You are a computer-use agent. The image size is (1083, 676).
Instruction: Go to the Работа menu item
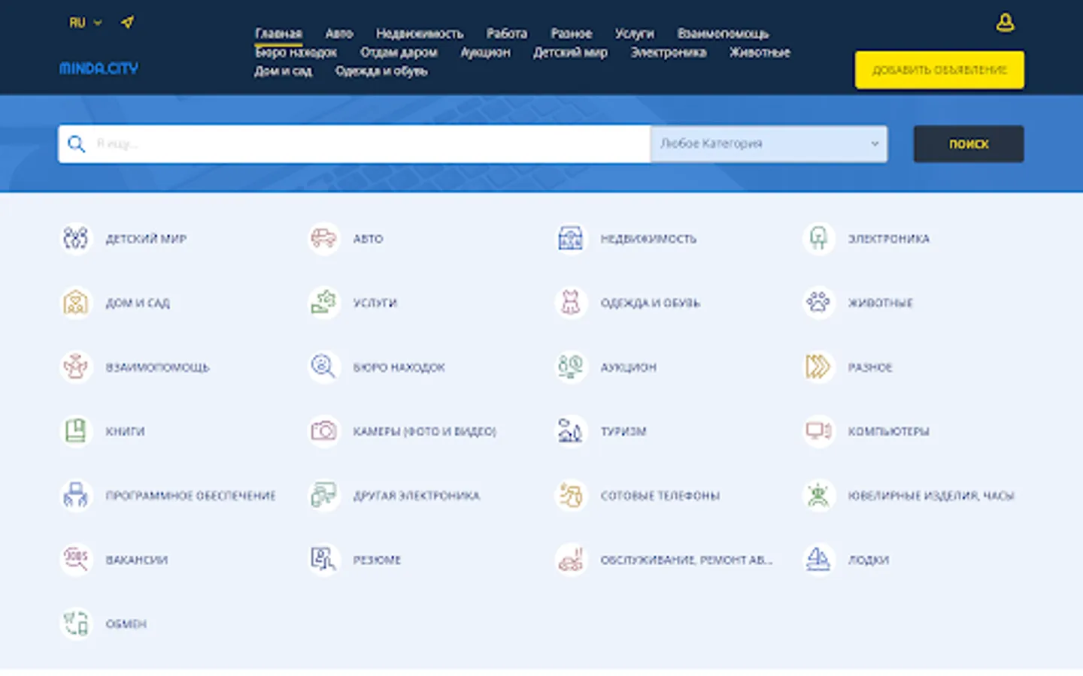(x=506, y=34)
